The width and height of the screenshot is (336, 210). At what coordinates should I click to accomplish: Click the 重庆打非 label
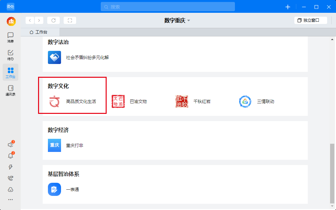pos(74,145)
